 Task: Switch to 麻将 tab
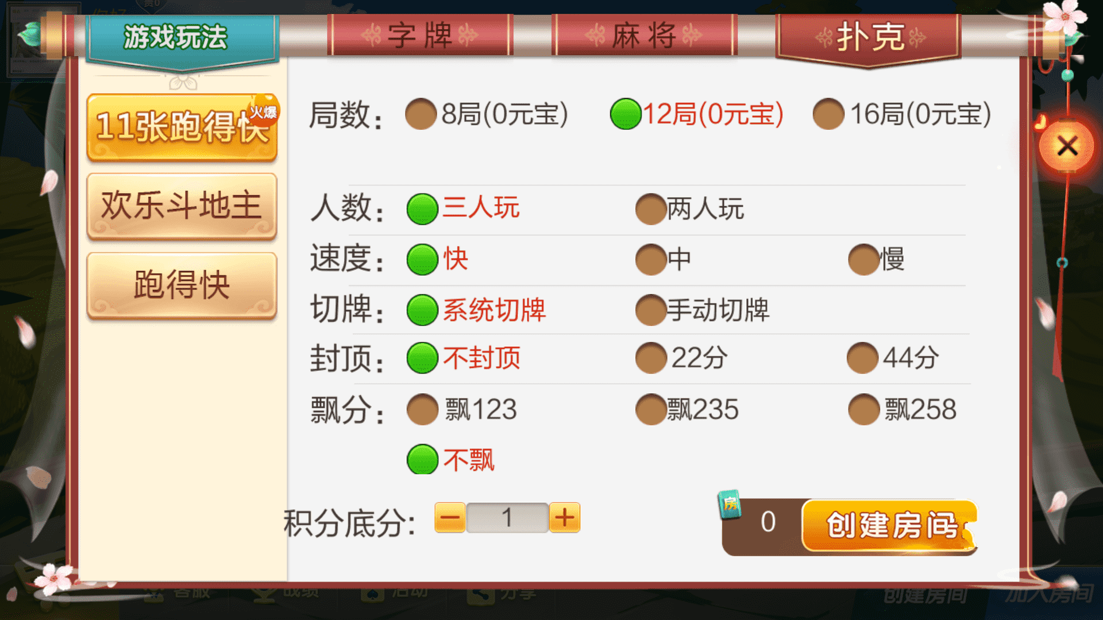644,36
